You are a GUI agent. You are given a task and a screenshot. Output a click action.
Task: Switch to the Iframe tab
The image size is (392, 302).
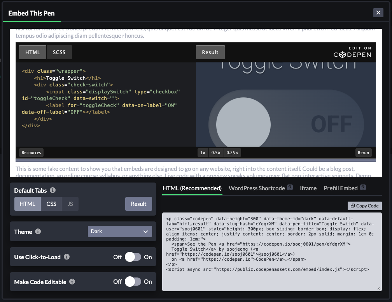coord(308,188)
